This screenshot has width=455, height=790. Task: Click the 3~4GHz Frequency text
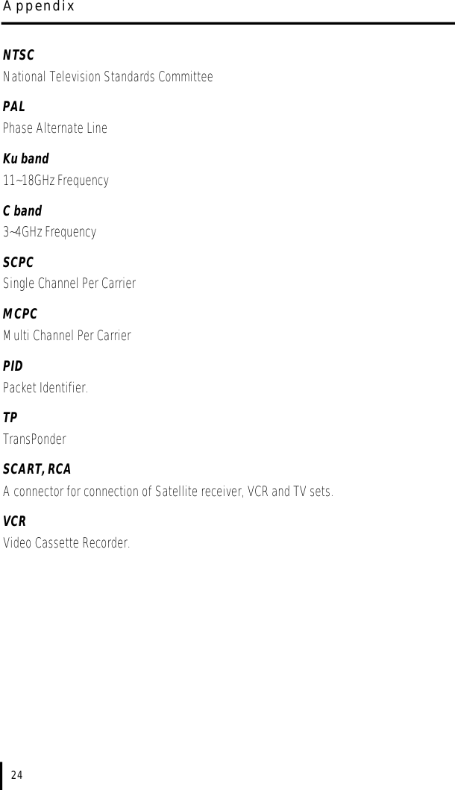[49, 232]
